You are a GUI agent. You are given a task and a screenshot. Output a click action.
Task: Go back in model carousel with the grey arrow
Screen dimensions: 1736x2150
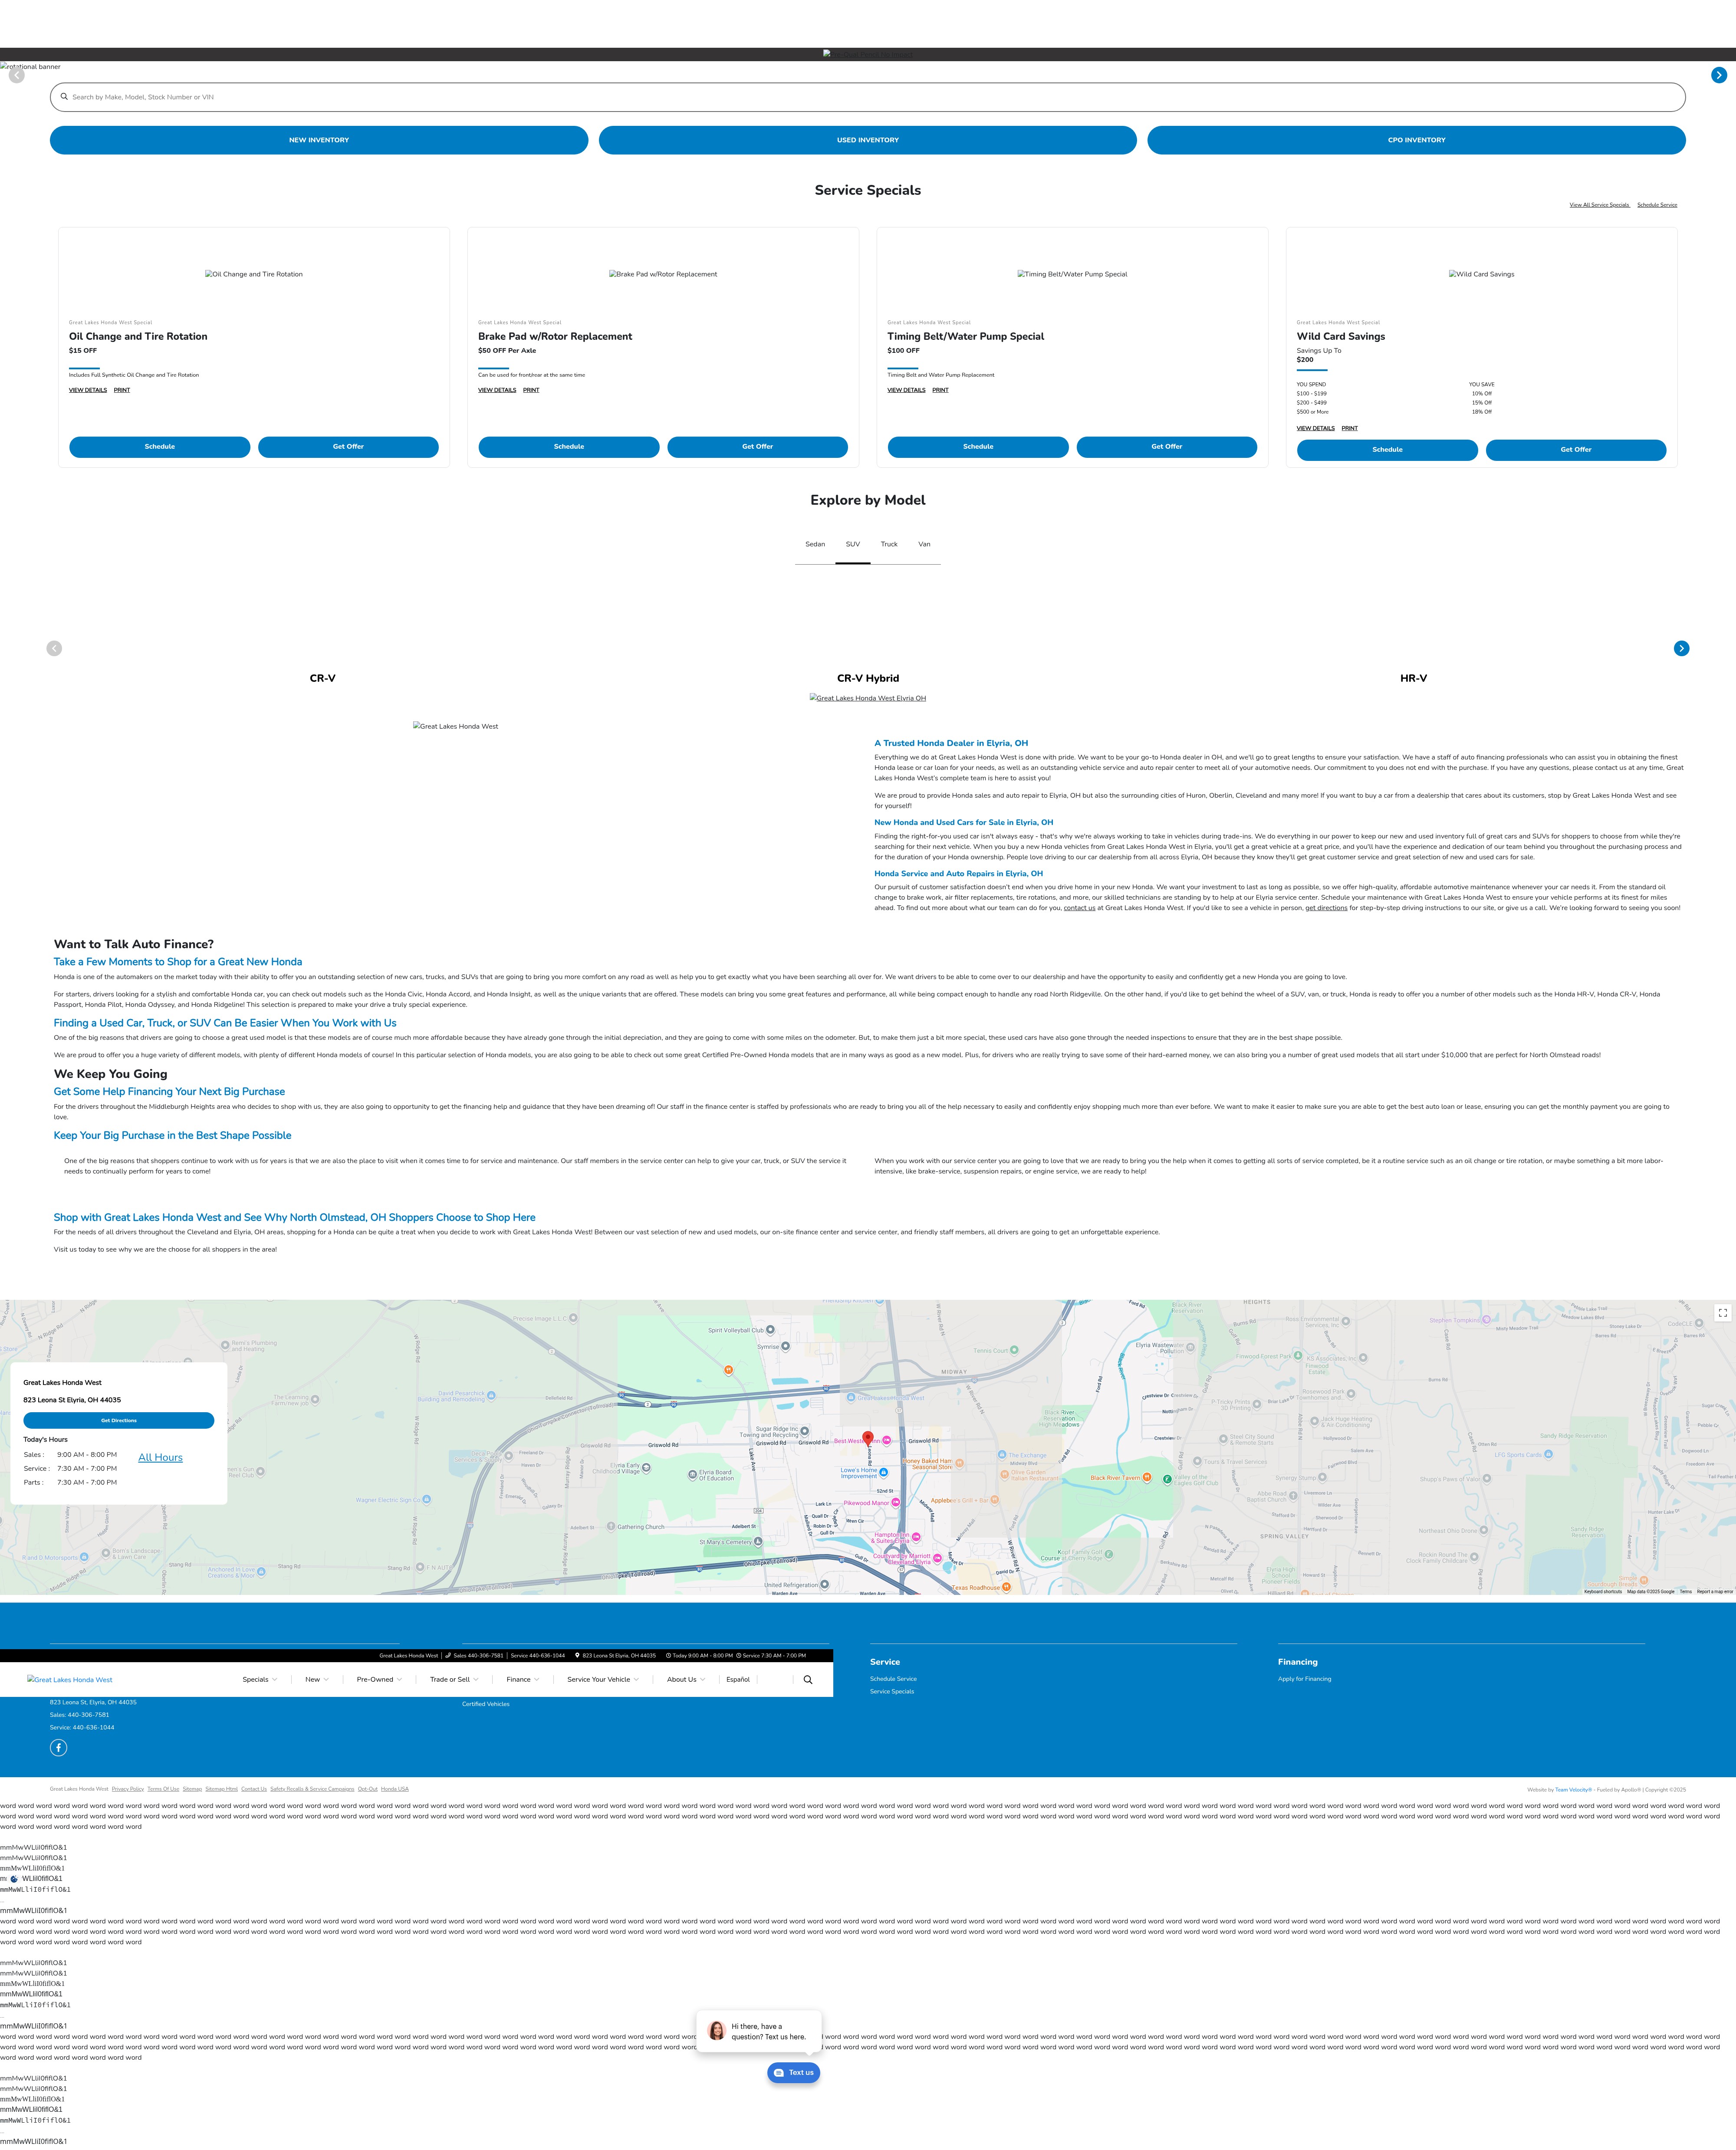pyautogui.click(x=54, y=648)
